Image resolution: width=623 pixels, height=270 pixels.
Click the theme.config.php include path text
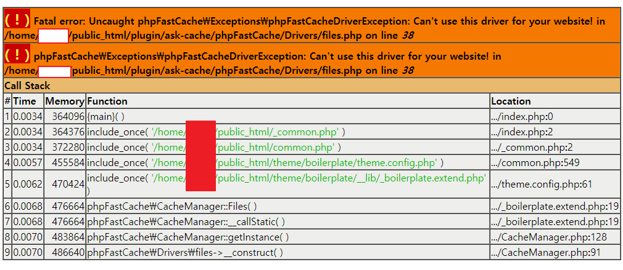coord(294,163)
